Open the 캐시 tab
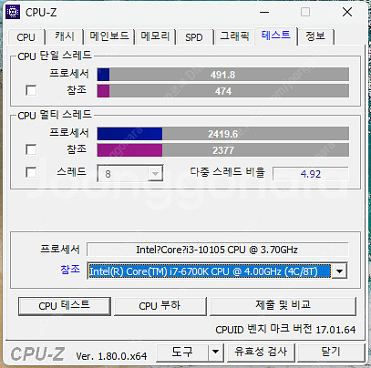Screen dimensions: 371x368 (65, 37)
